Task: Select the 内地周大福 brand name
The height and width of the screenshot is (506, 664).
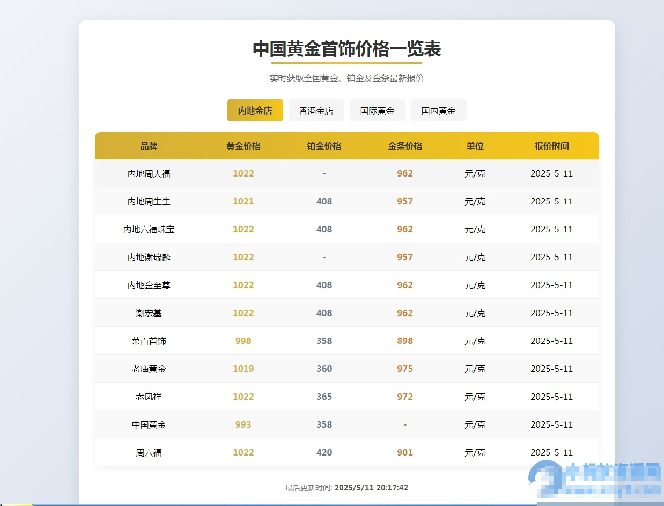Action: (x=149, y=174)
